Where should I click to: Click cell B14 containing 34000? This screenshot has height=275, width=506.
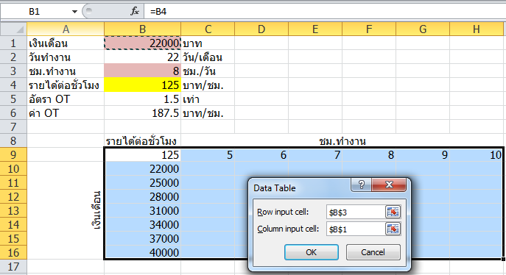[142, 224]
